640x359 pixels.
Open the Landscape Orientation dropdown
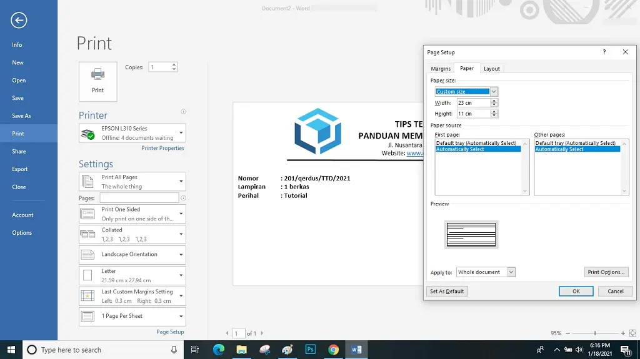coord(132,255)
